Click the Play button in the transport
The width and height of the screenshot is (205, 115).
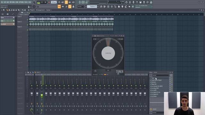point(42,2)
